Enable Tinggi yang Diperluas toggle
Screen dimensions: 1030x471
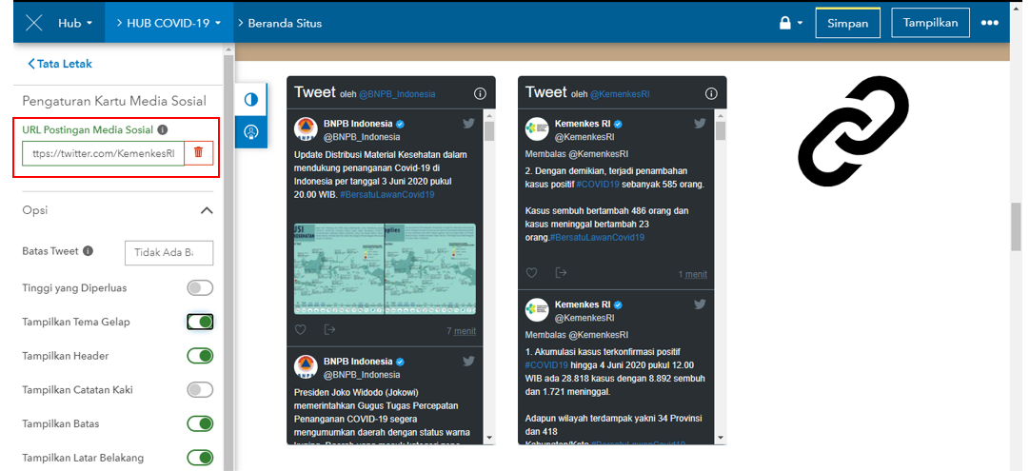click(x=200, y=287)
